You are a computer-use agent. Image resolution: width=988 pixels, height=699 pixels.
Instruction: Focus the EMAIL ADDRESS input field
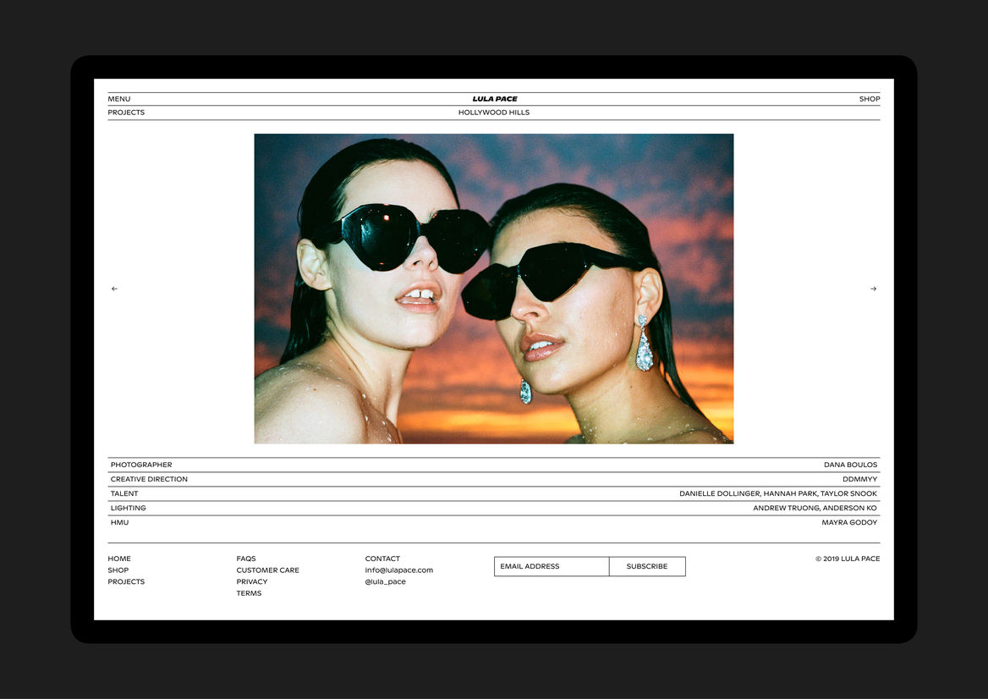pos(551,566)
